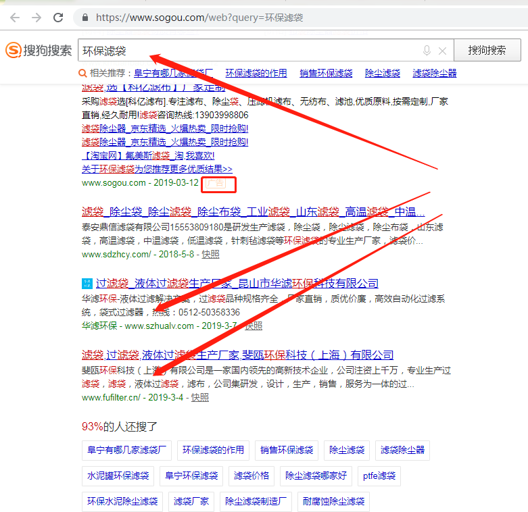Open 【淘宝网】氟美斯滤袋 link

pyautogui.click(x=148, y=155)
